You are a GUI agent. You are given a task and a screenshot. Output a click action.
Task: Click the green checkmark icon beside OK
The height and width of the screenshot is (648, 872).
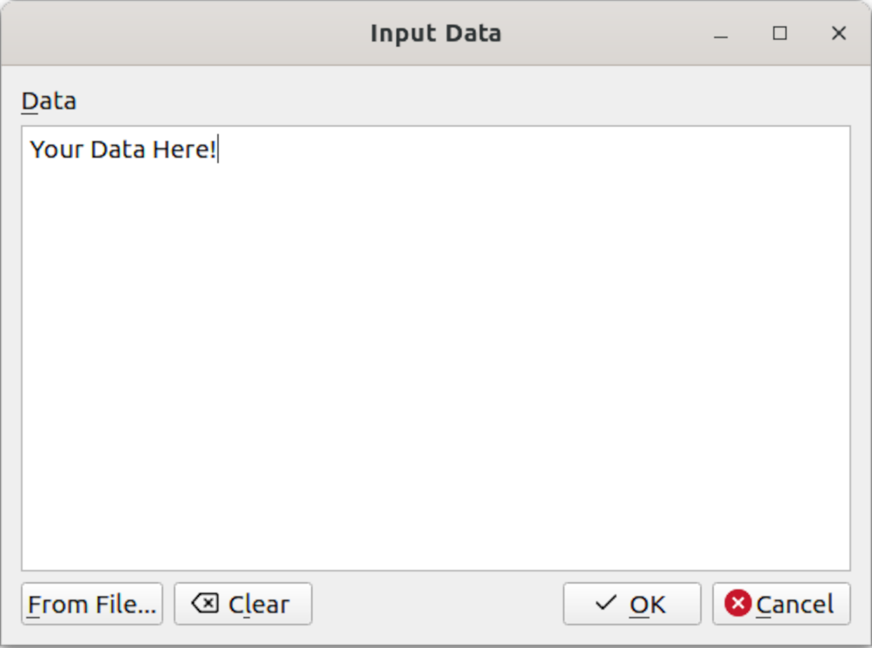coord(605,605)
